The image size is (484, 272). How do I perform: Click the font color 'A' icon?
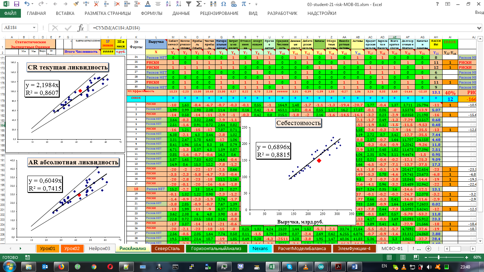point(148,4)
